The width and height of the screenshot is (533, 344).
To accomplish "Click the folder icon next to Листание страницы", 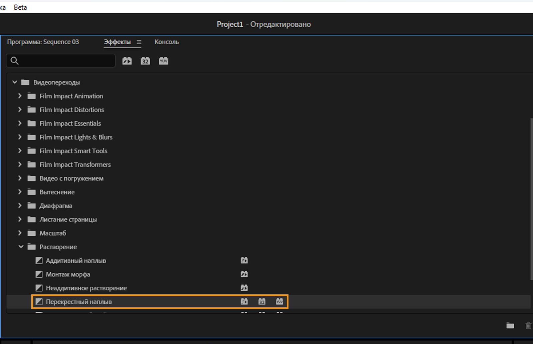I will (x=32, y=219).
